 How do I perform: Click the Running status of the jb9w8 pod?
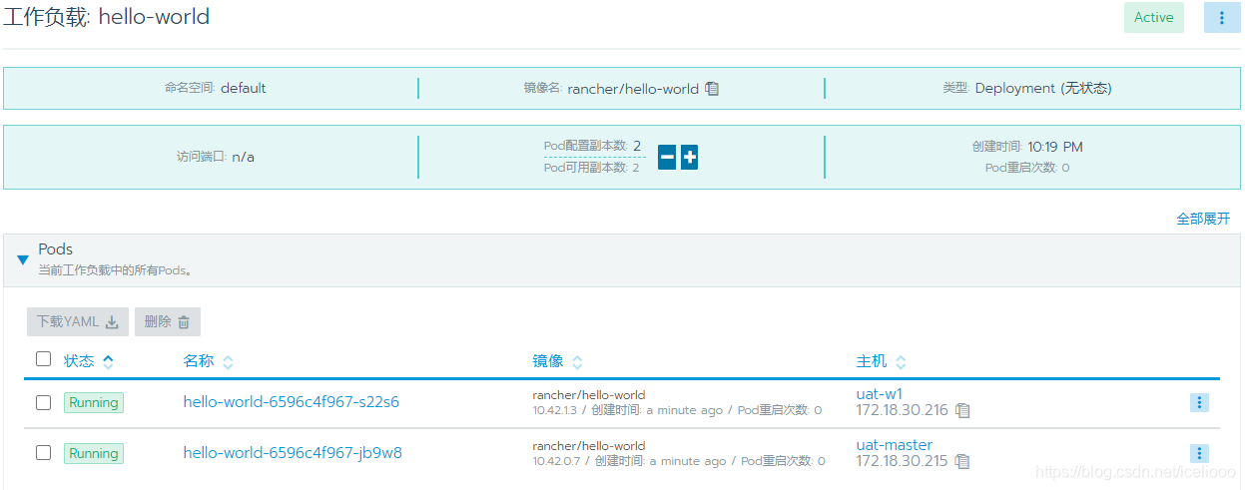tap(94, 453)
